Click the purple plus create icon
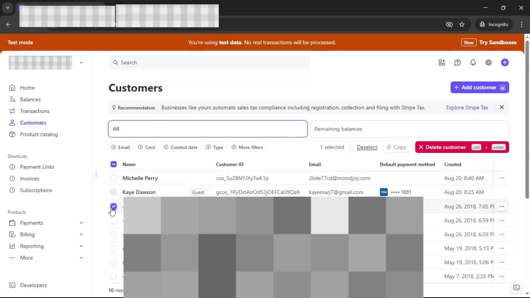 [505, 63]
